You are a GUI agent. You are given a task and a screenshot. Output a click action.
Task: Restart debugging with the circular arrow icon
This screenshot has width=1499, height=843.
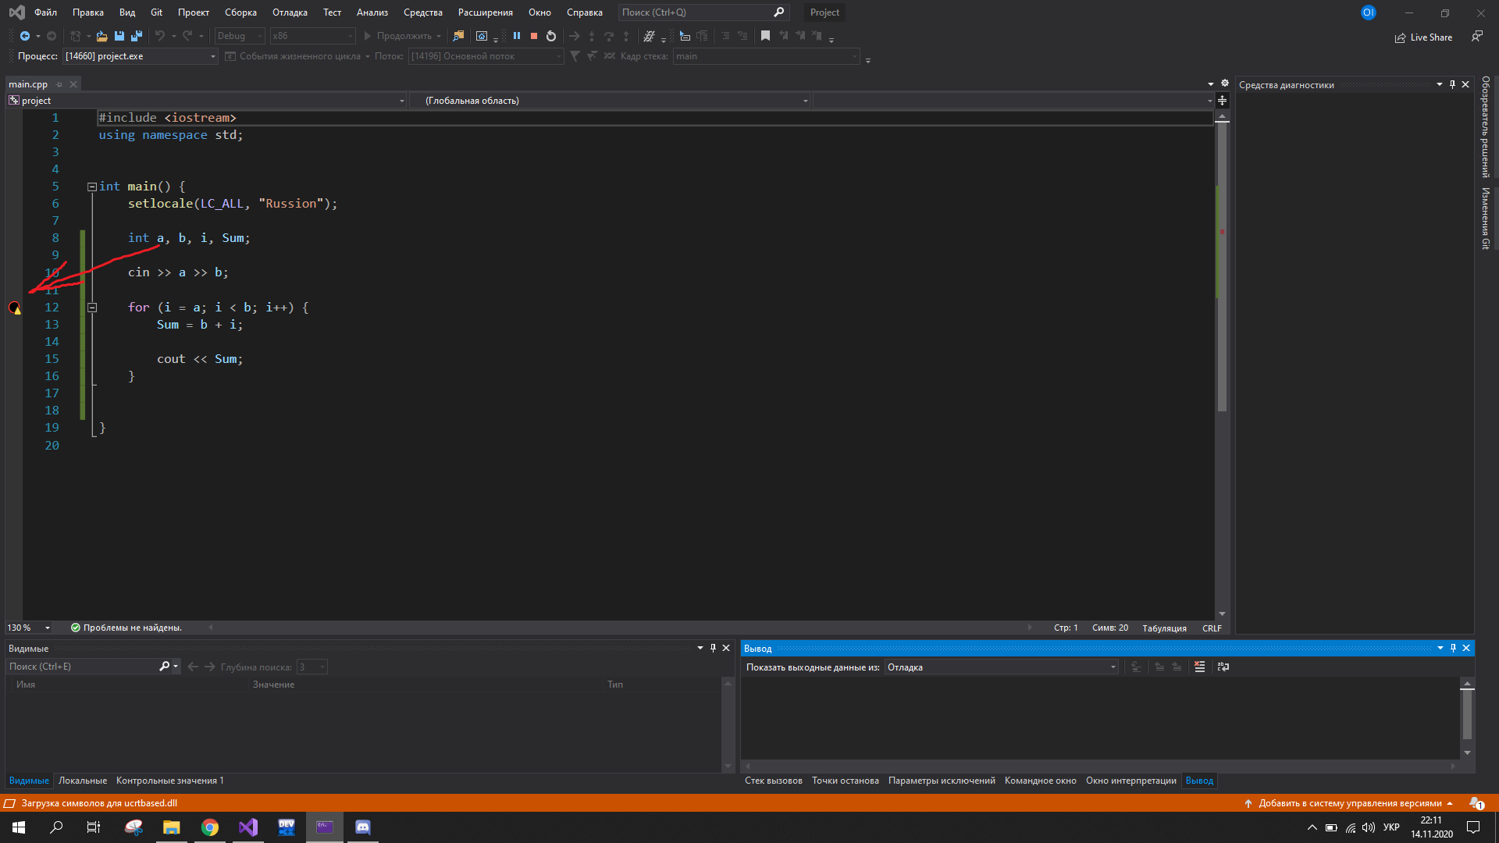pyautogui.click(x=551, y=36)
